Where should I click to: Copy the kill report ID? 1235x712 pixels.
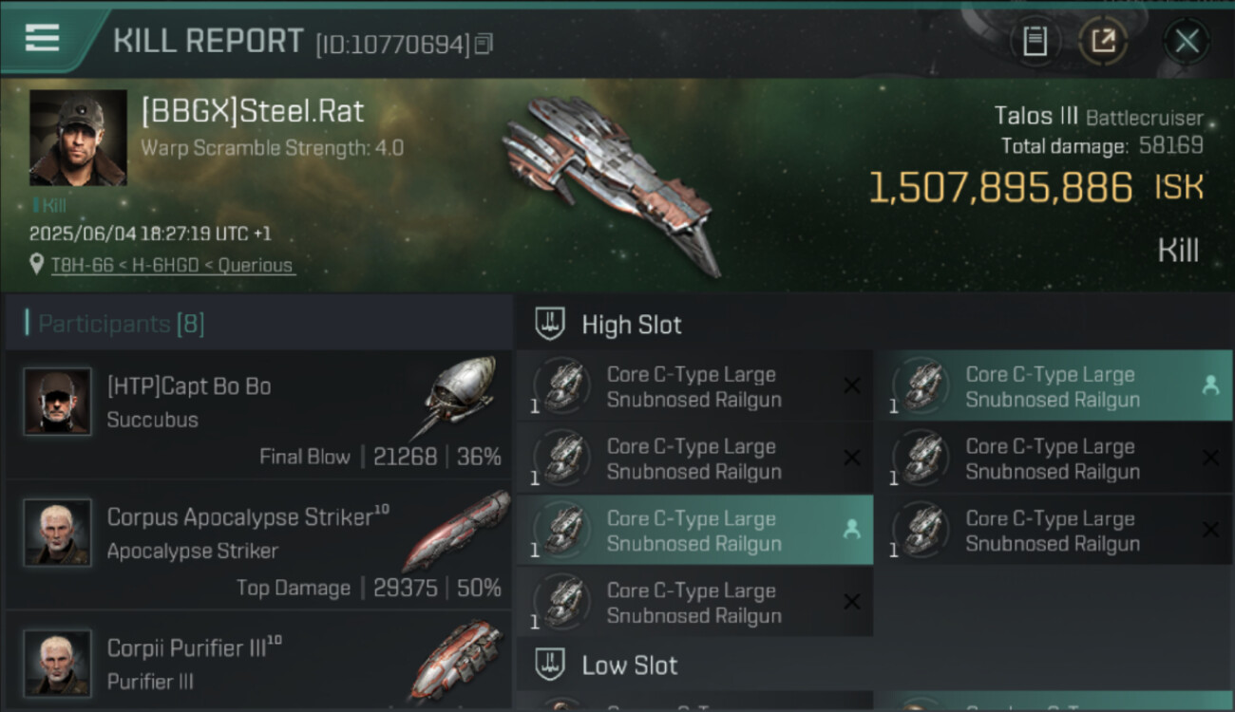pos(484,44)
